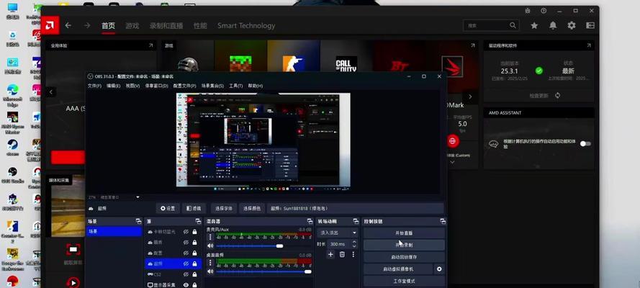640x288 pixels.
Task: Pop out the OBS 源 dock
Action: [x=198, y=221]
